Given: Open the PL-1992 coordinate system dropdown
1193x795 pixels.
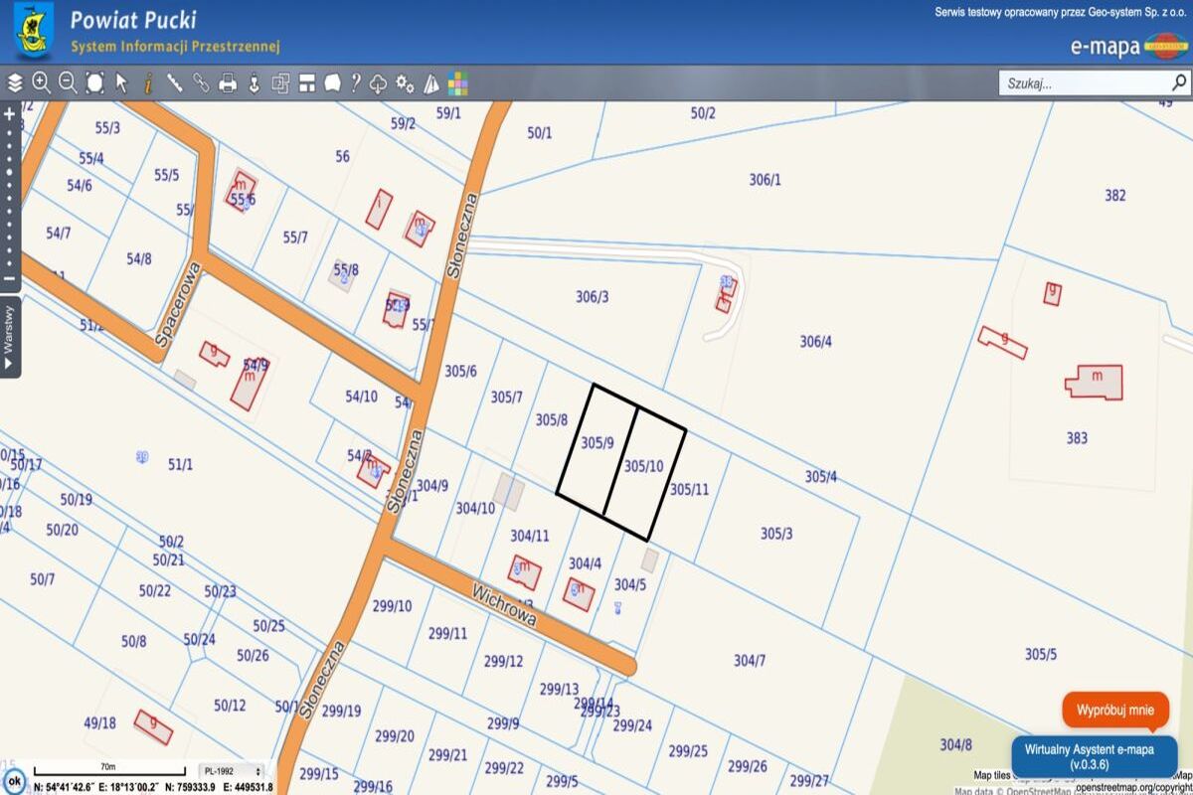Looking at the screenshot, I should 232,770.
